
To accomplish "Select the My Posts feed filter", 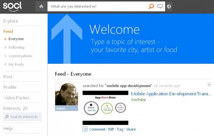I will click(16, 65).
